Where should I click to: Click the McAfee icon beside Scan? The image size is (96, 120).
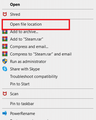point(5,94)
